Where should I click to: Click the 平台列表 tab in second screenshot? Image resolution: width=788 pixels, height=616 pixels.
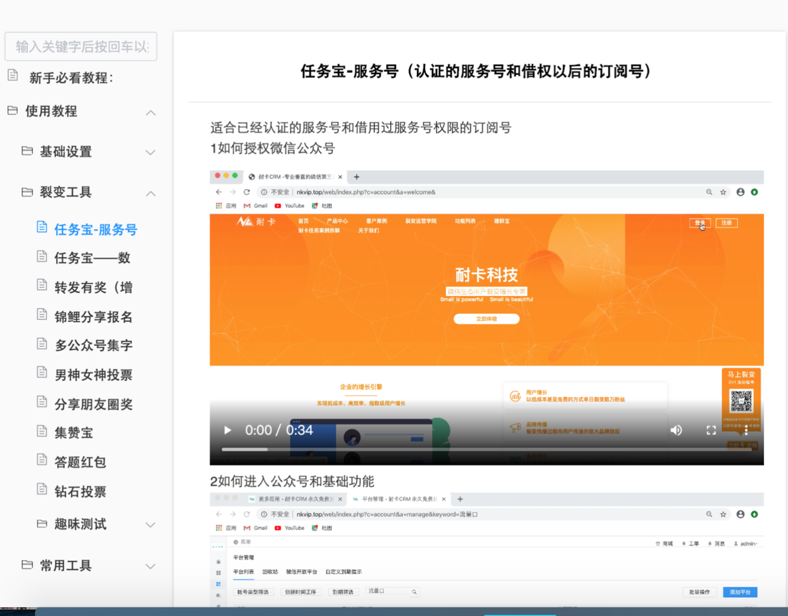[243, 572]
